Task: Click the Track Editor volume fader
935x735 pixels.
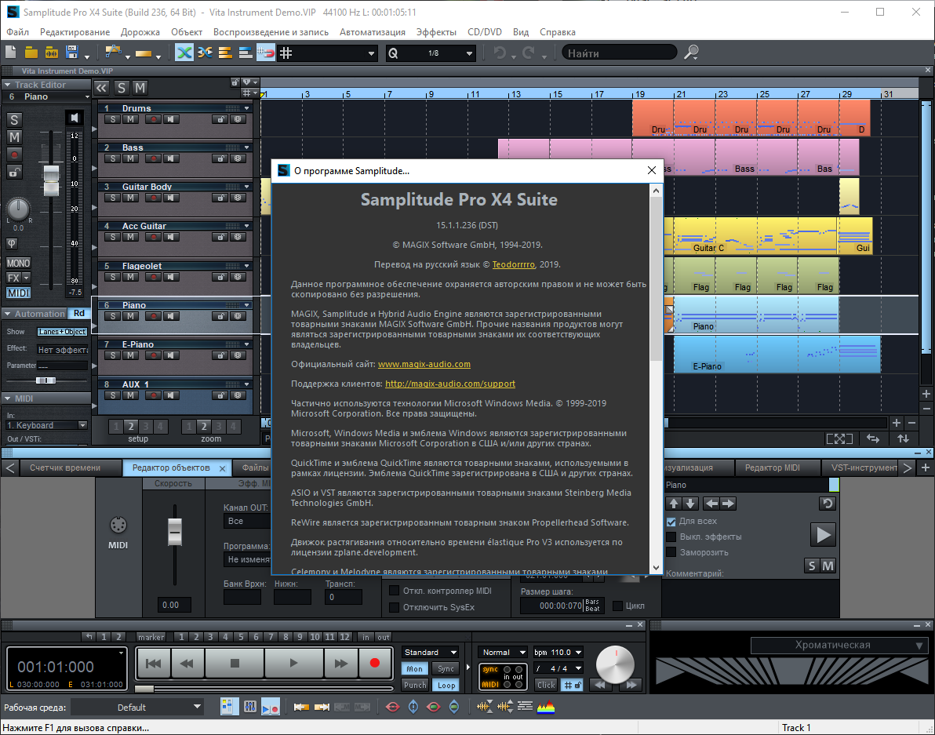Action: pyautogui.click(x=51, y=180)
